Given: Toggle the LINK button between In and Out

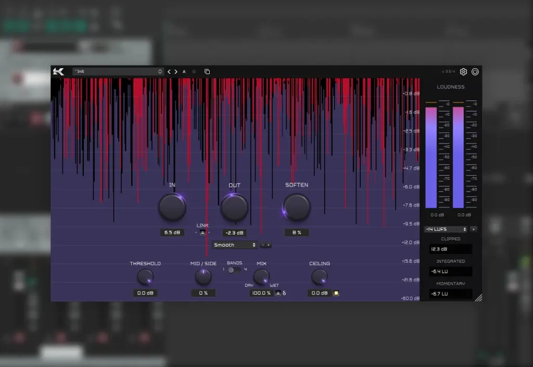Looking at the screenshot, I should [x=202, y=232].
